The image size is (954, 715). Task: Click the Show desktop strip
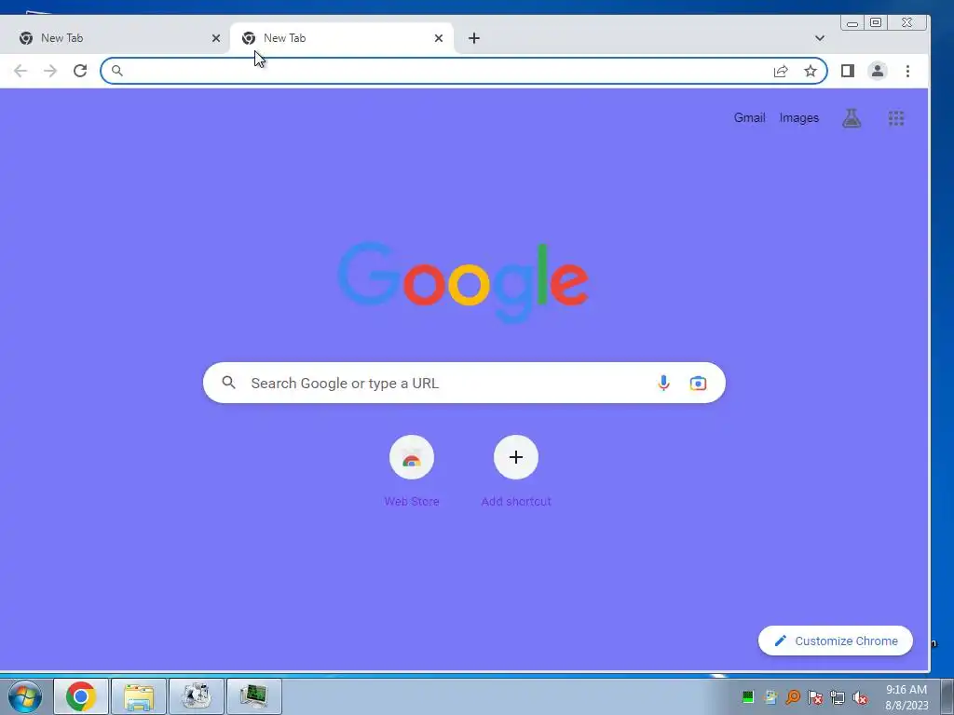(947, 696)
